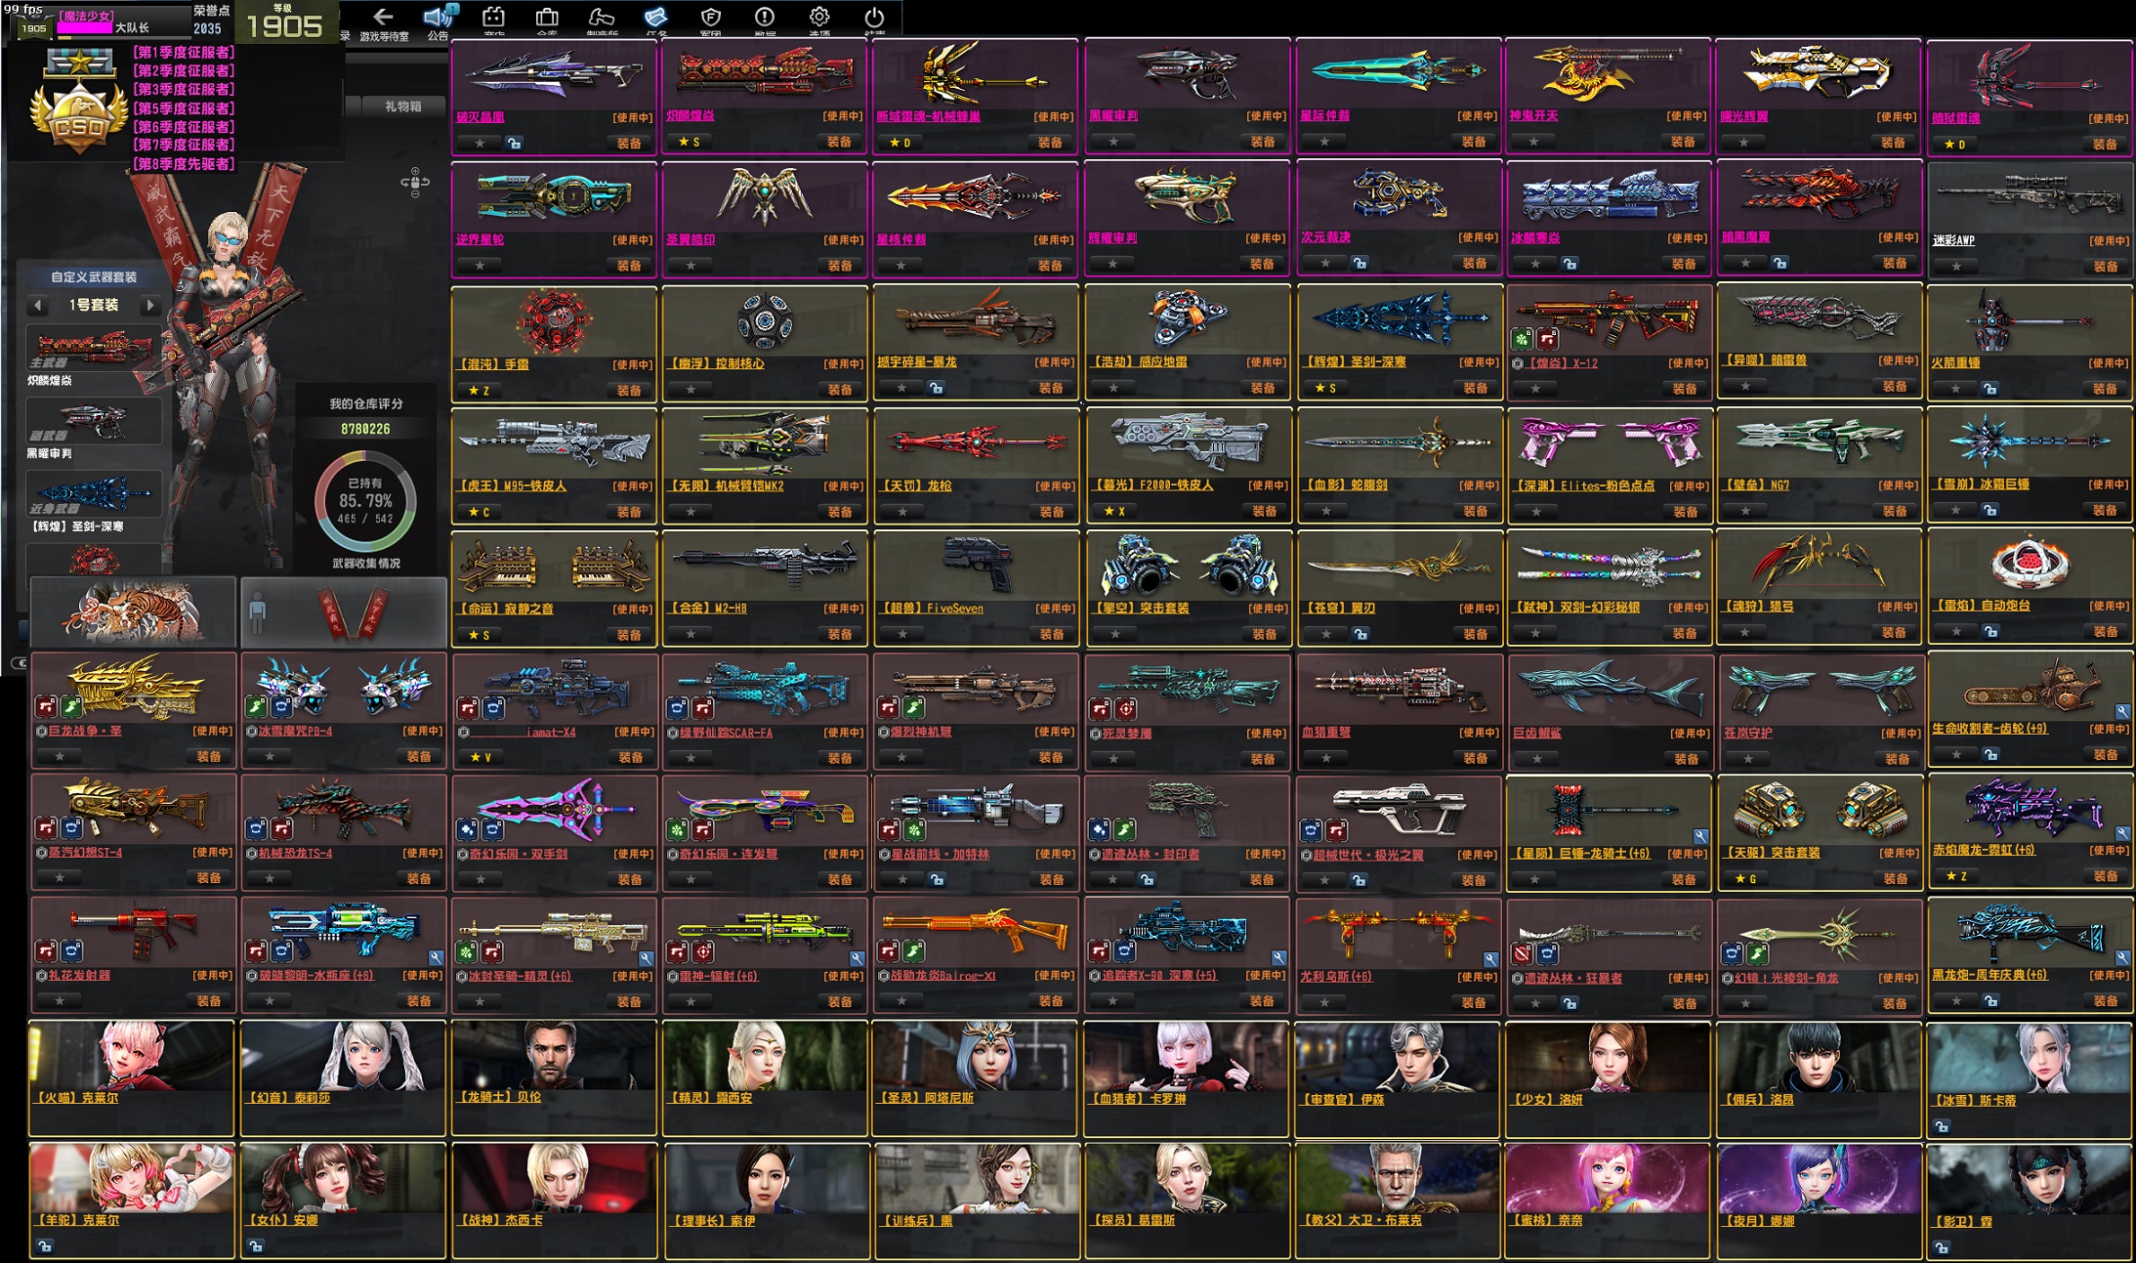This screenshot has width=2136, height=1263.
Task: Open the 巨齿鲲鲨 item name link
Action: [x=1536, y=732]
